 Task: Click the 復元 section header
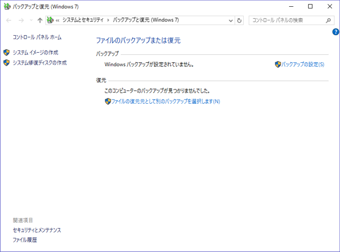click(x=101, y=80)
